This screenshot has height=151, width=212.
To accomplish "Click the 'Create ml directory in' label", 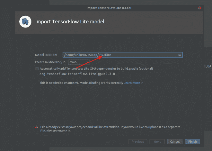I will [x=50, y=62].
